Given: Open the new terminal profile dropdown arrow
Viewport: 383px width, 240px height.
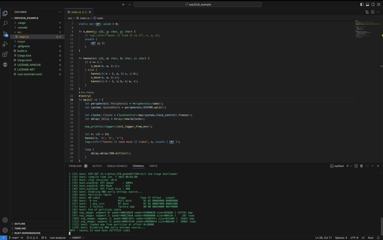Looking at the screenshot, I should coord(351,166).
